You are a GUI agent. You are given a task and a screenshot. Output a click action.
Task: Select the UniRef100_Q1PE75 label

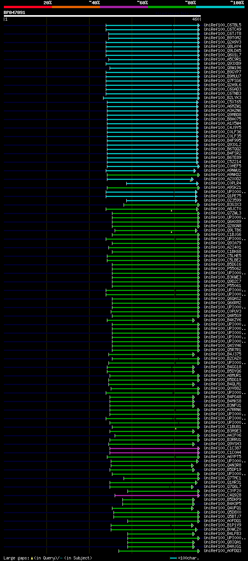tap(222, 196)
